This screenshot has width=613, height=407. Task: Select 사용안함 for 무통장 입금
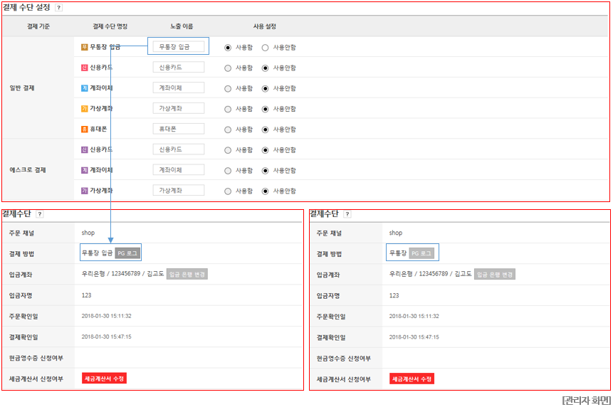click(x=266, y=48)
